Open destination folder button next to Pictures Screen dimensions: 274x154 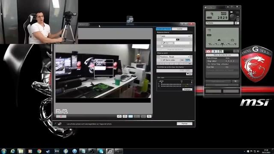coord(237,23)
